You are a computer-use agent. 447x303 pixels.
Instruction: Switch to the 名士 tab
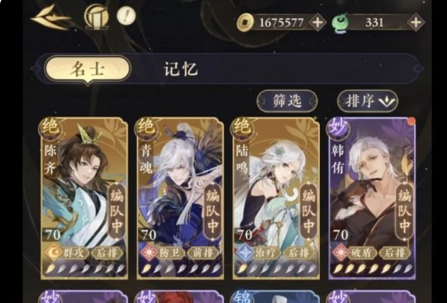(x=88, y=69)
